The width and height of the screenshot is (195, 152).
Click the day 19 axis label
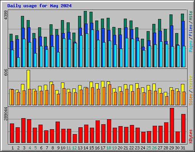(x=114, y=148)
